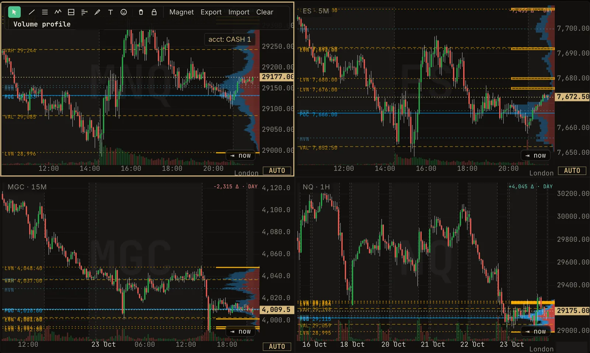
Task: Jump to now on the ES chart
Action: pyautogui.click(x=535, y=155)
